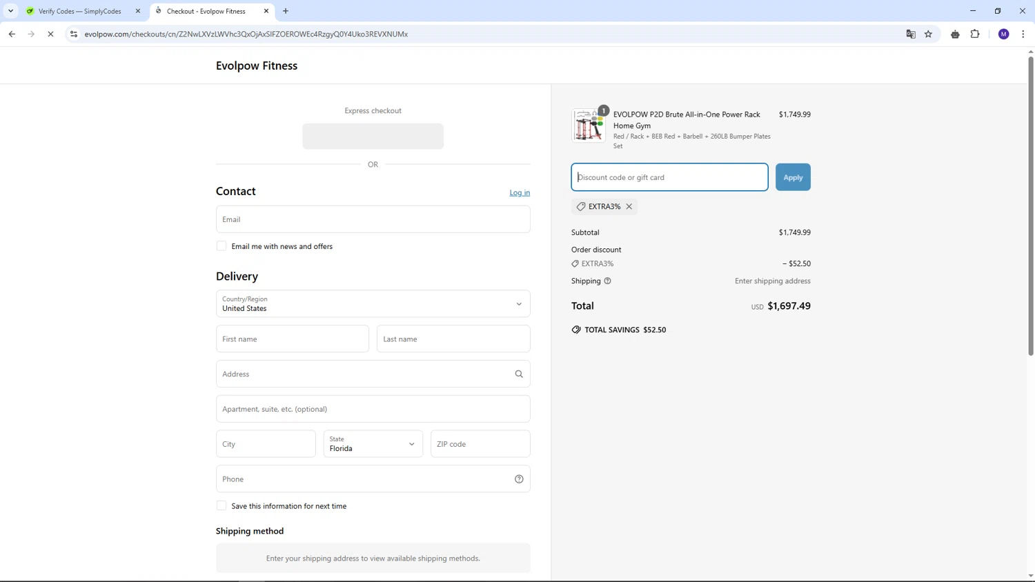Click the Log in link
Image resolution: width=1035 pixels, height=582 pixels.
click(x=520, y=192)
